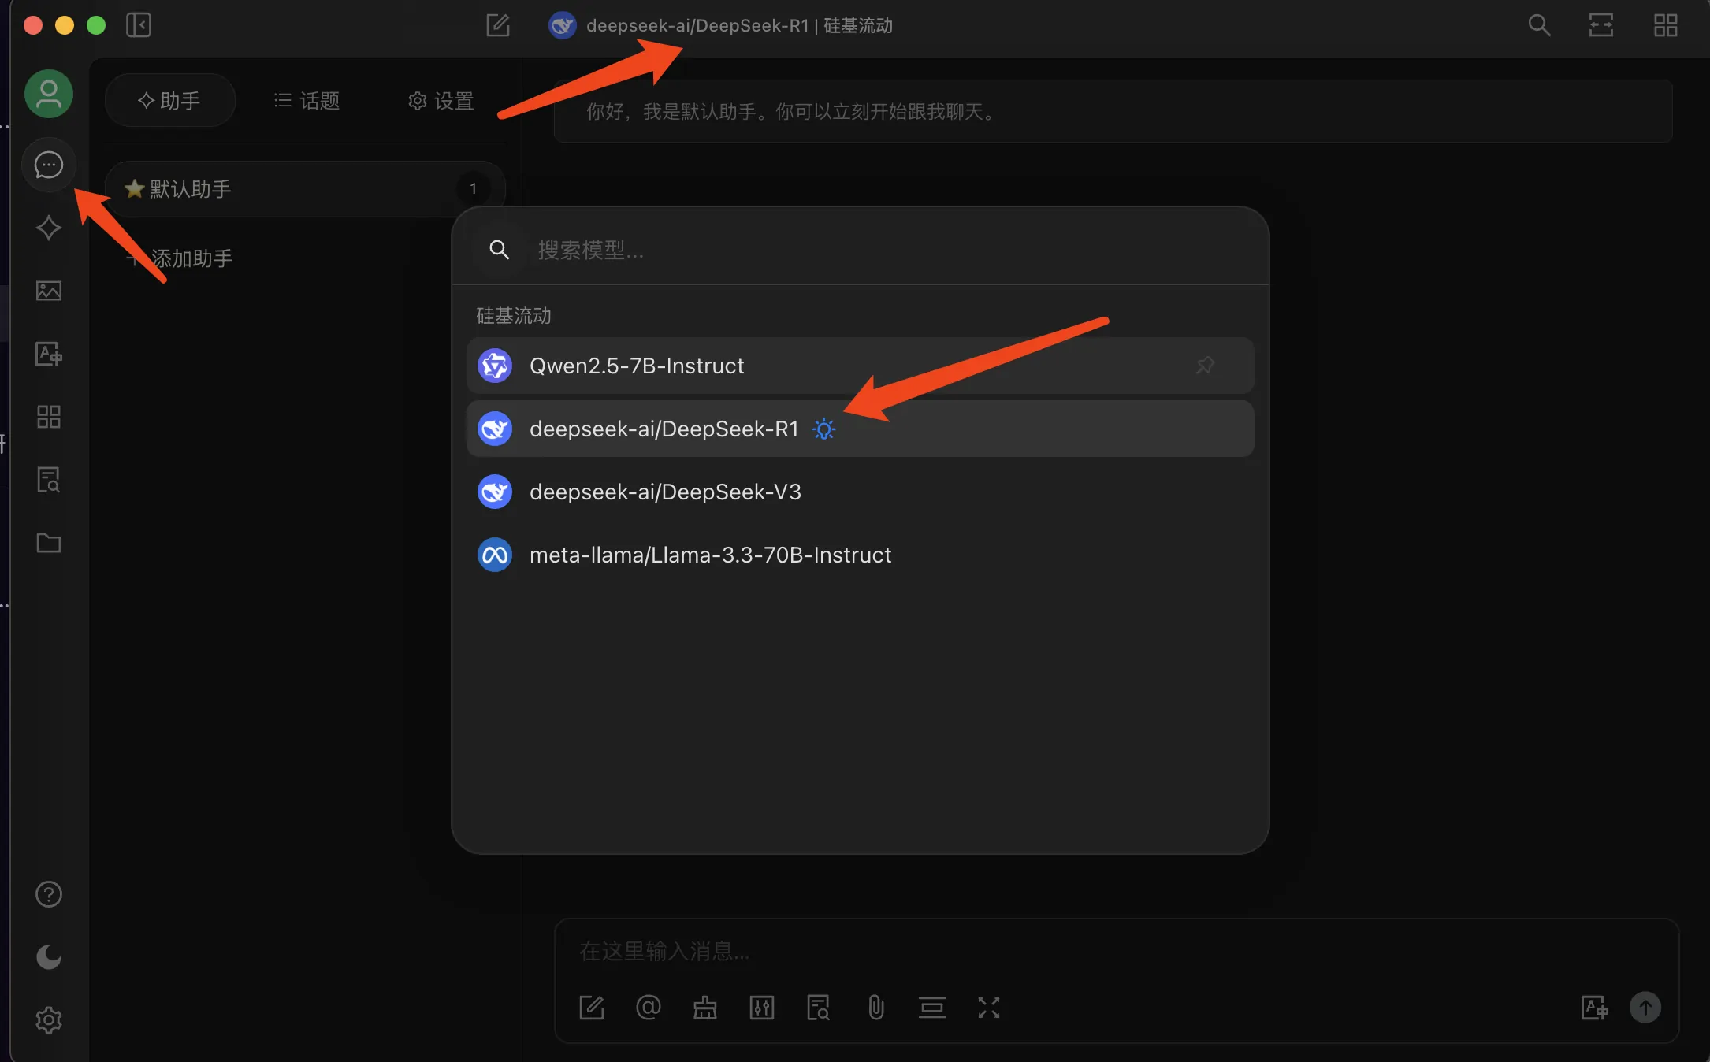Toggle dark mode moon icon

pyautogui.click(x=49, y=957)
